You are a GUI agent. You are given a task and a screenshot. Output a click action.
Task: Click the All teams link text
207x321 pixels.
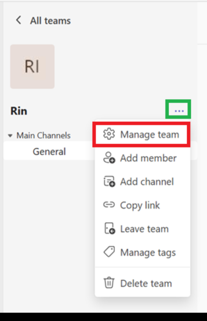click(x=50, y=21)
